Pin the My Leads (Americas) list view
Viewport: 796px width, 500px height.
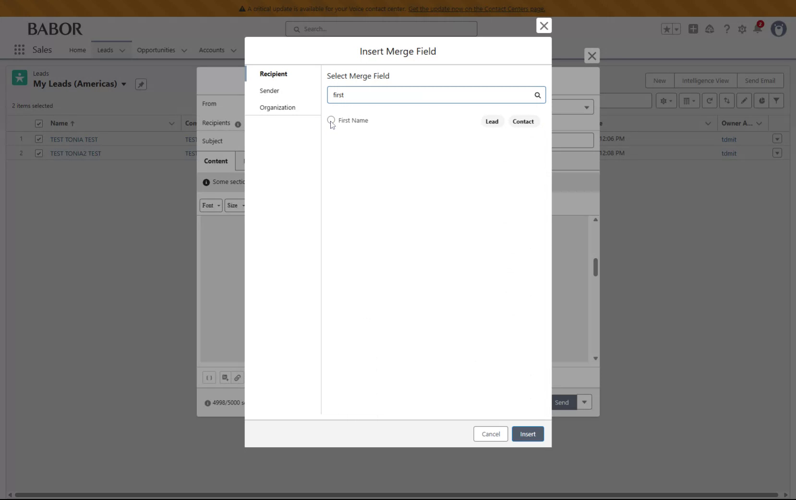(x=140, y=84)
